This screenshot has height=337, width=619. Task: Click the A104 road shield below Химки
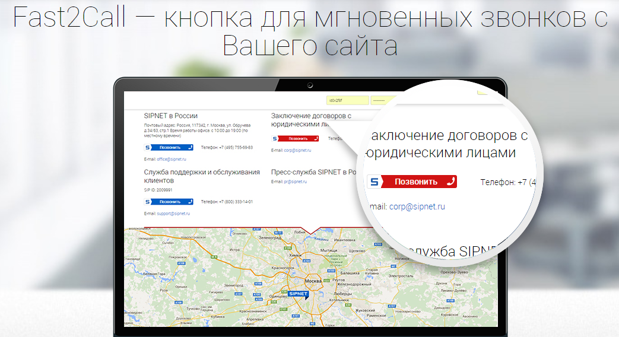306,261
